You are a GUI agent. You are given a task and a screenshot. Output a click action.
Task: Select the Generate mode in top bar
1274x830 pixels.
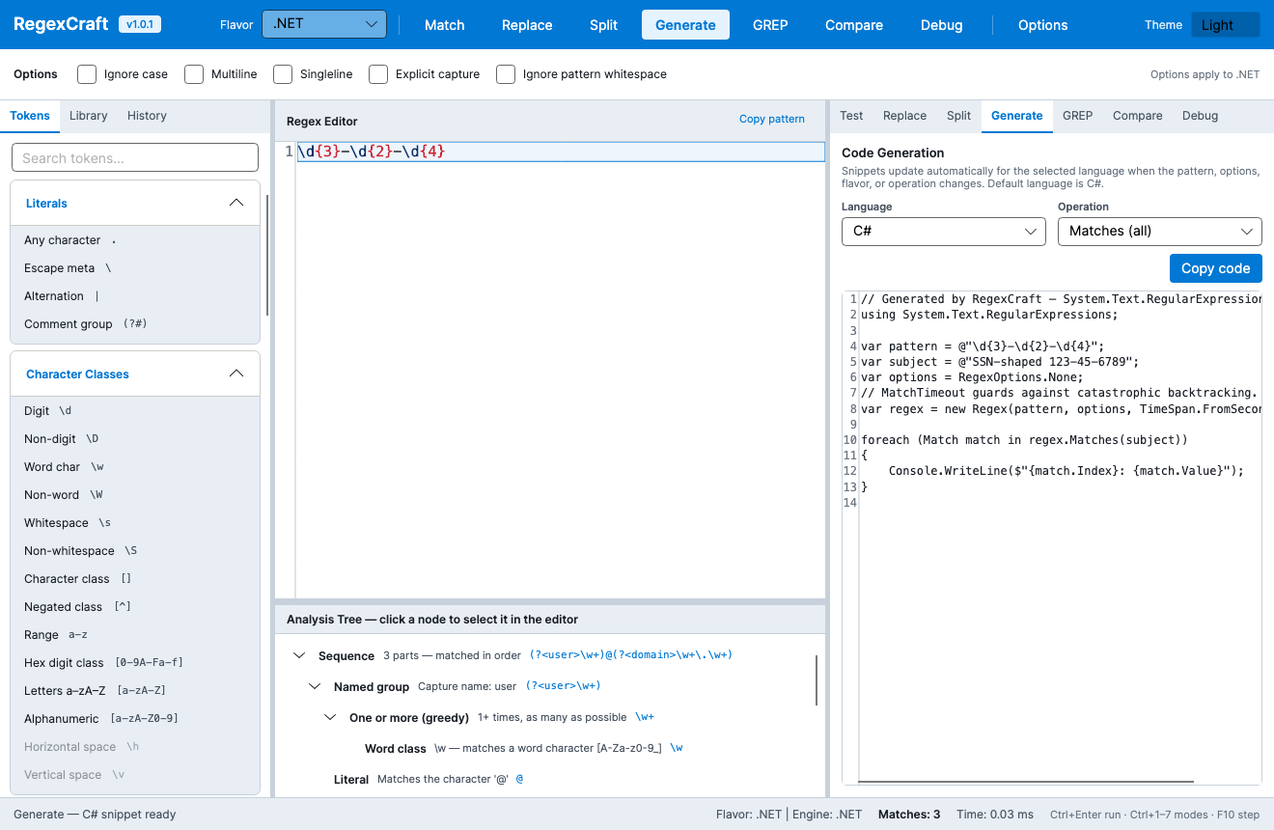point(685,25)
